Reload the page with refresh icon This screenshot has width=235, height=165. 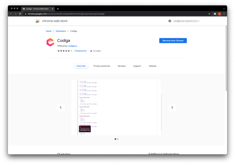[x=20, y=14]
